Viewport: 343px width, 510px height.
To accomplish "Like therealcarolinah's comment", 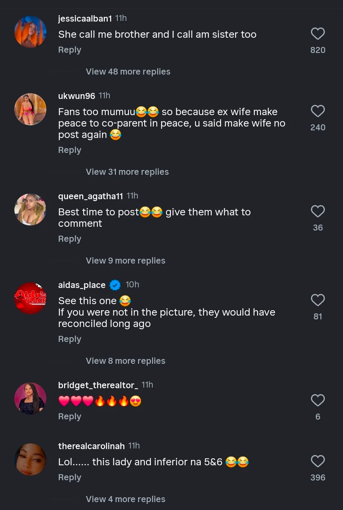I will (x=318, y=461).
